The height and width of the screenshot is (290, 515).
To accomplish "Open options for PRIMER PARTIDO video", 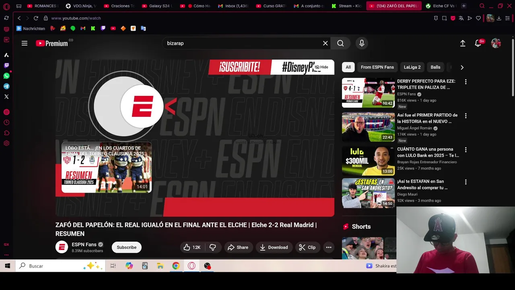I will [x=466, y=116].
